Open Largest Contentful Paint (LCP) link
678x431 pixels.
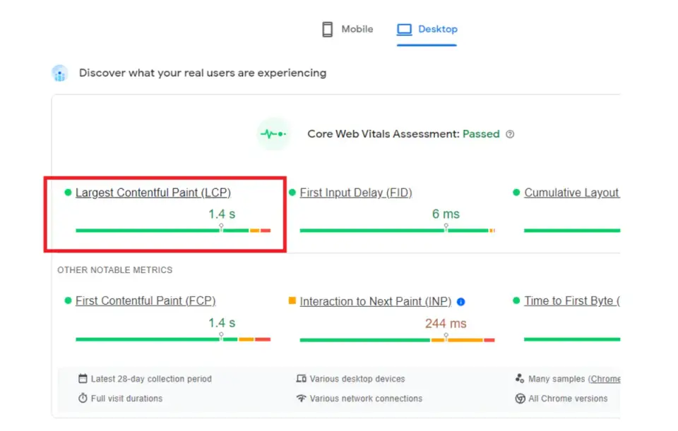[153, 193]
